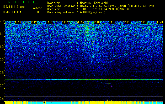This screenshot has height=104, width=165.
Task: Click the 1114 time marker
Action: click(65, 22)
